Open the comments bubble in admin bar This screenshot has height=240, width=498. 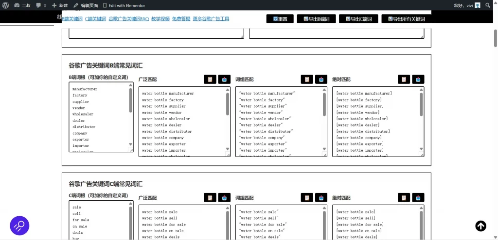click(x=41, y=5)
